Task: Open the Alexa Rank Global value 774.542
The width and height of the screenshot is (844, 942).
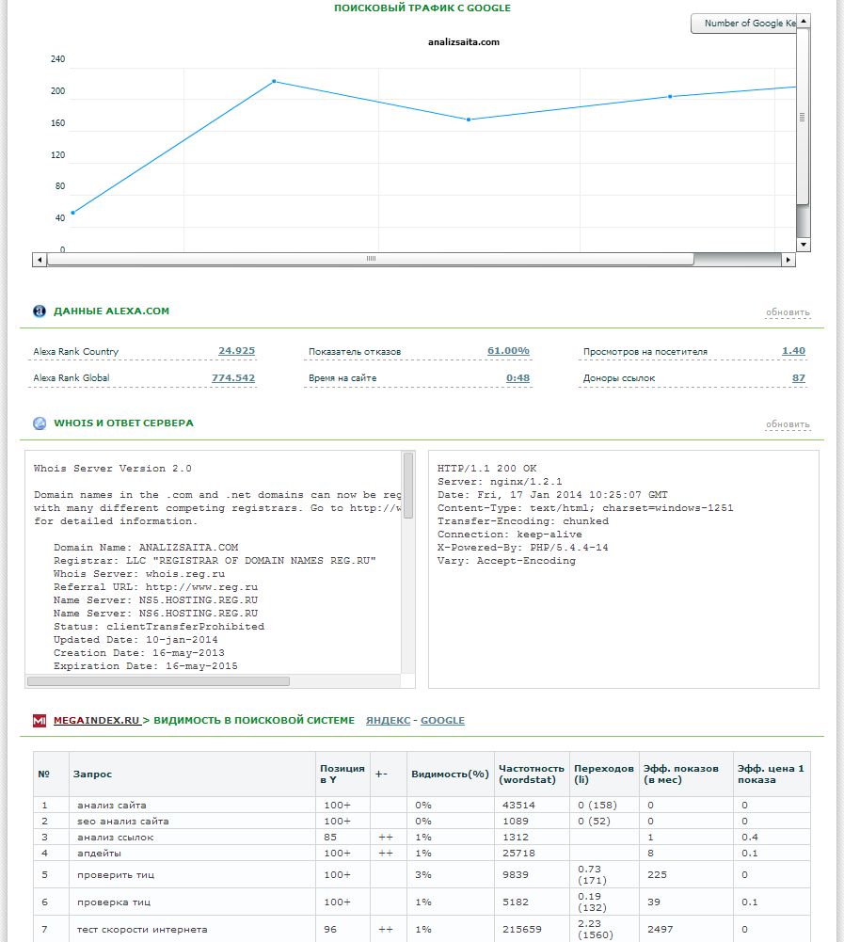Action: (233, 378)
